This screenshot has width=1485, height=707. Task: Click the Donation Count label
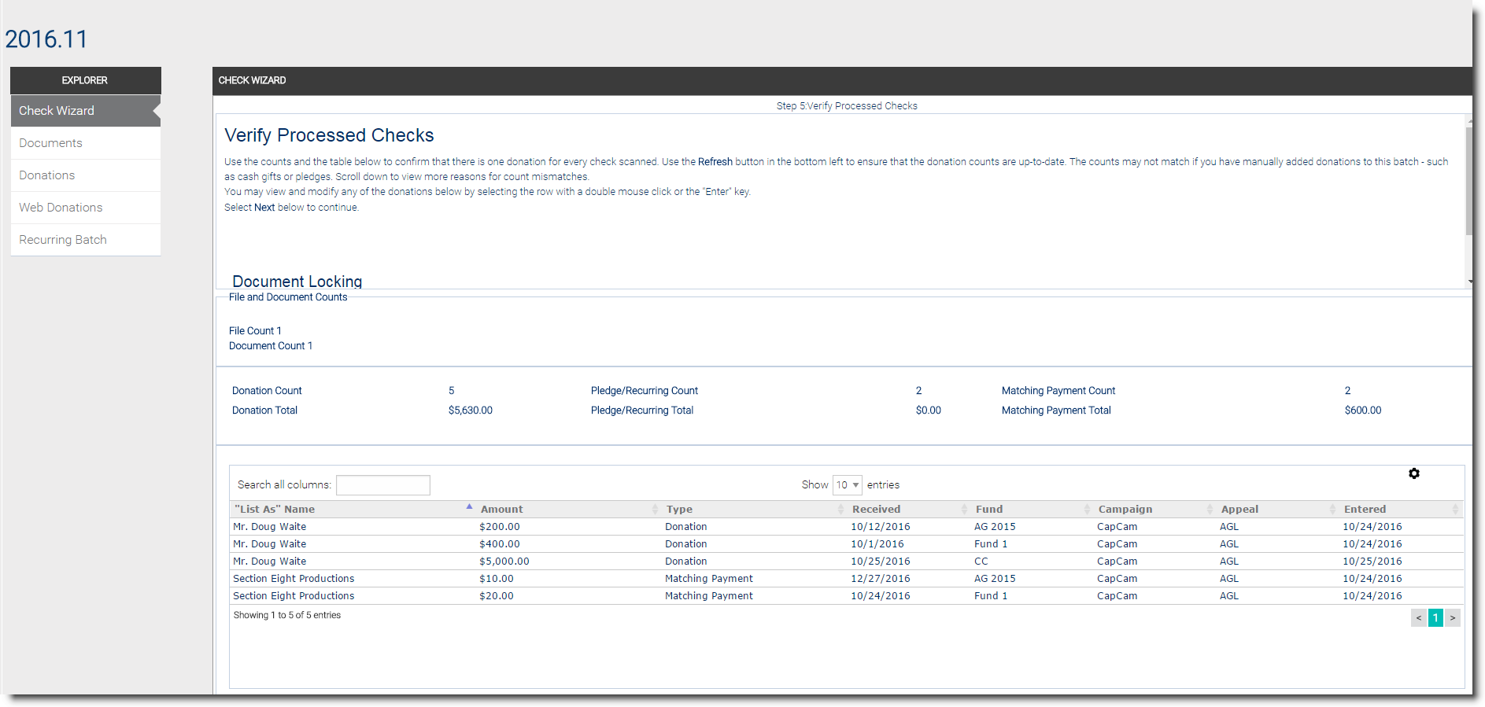(x=267, y=391)
